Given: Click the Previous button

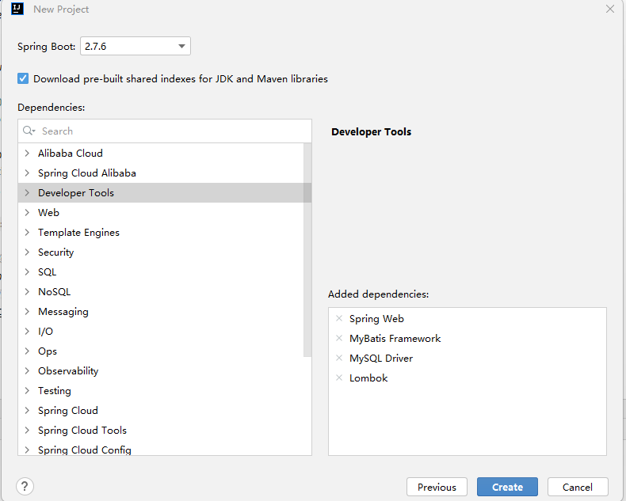Looking at the screenshot, I should 437,487.
